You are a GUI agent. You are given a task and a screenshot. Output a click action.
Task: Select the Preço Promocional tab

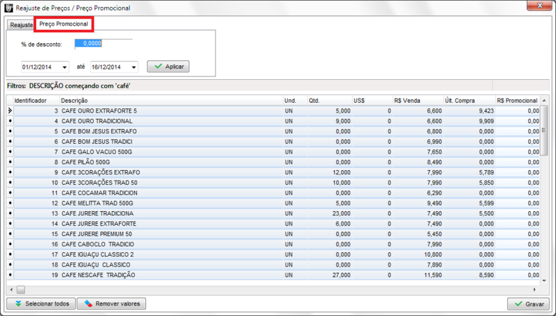(x=63, y=24)
